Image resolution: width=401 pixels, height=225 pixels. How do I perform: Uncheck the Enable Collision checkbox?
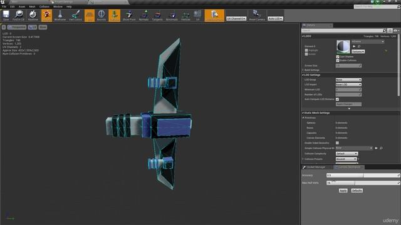338,61
